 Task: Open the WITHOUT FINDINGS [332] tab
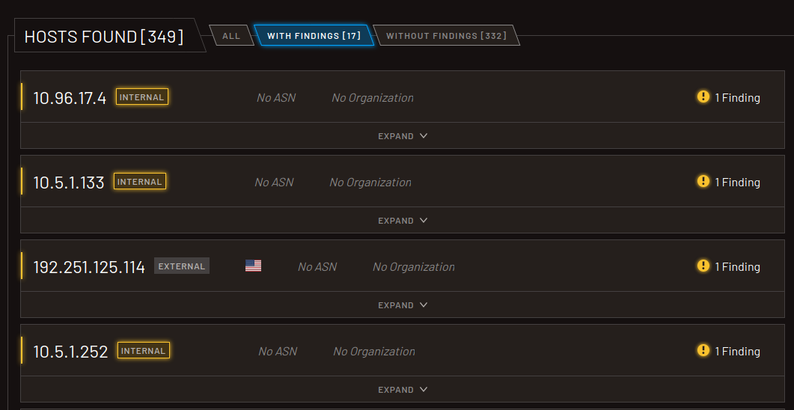point(446,36)
